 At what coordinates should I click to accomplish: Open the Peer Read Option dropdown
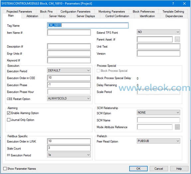[158, 141]
